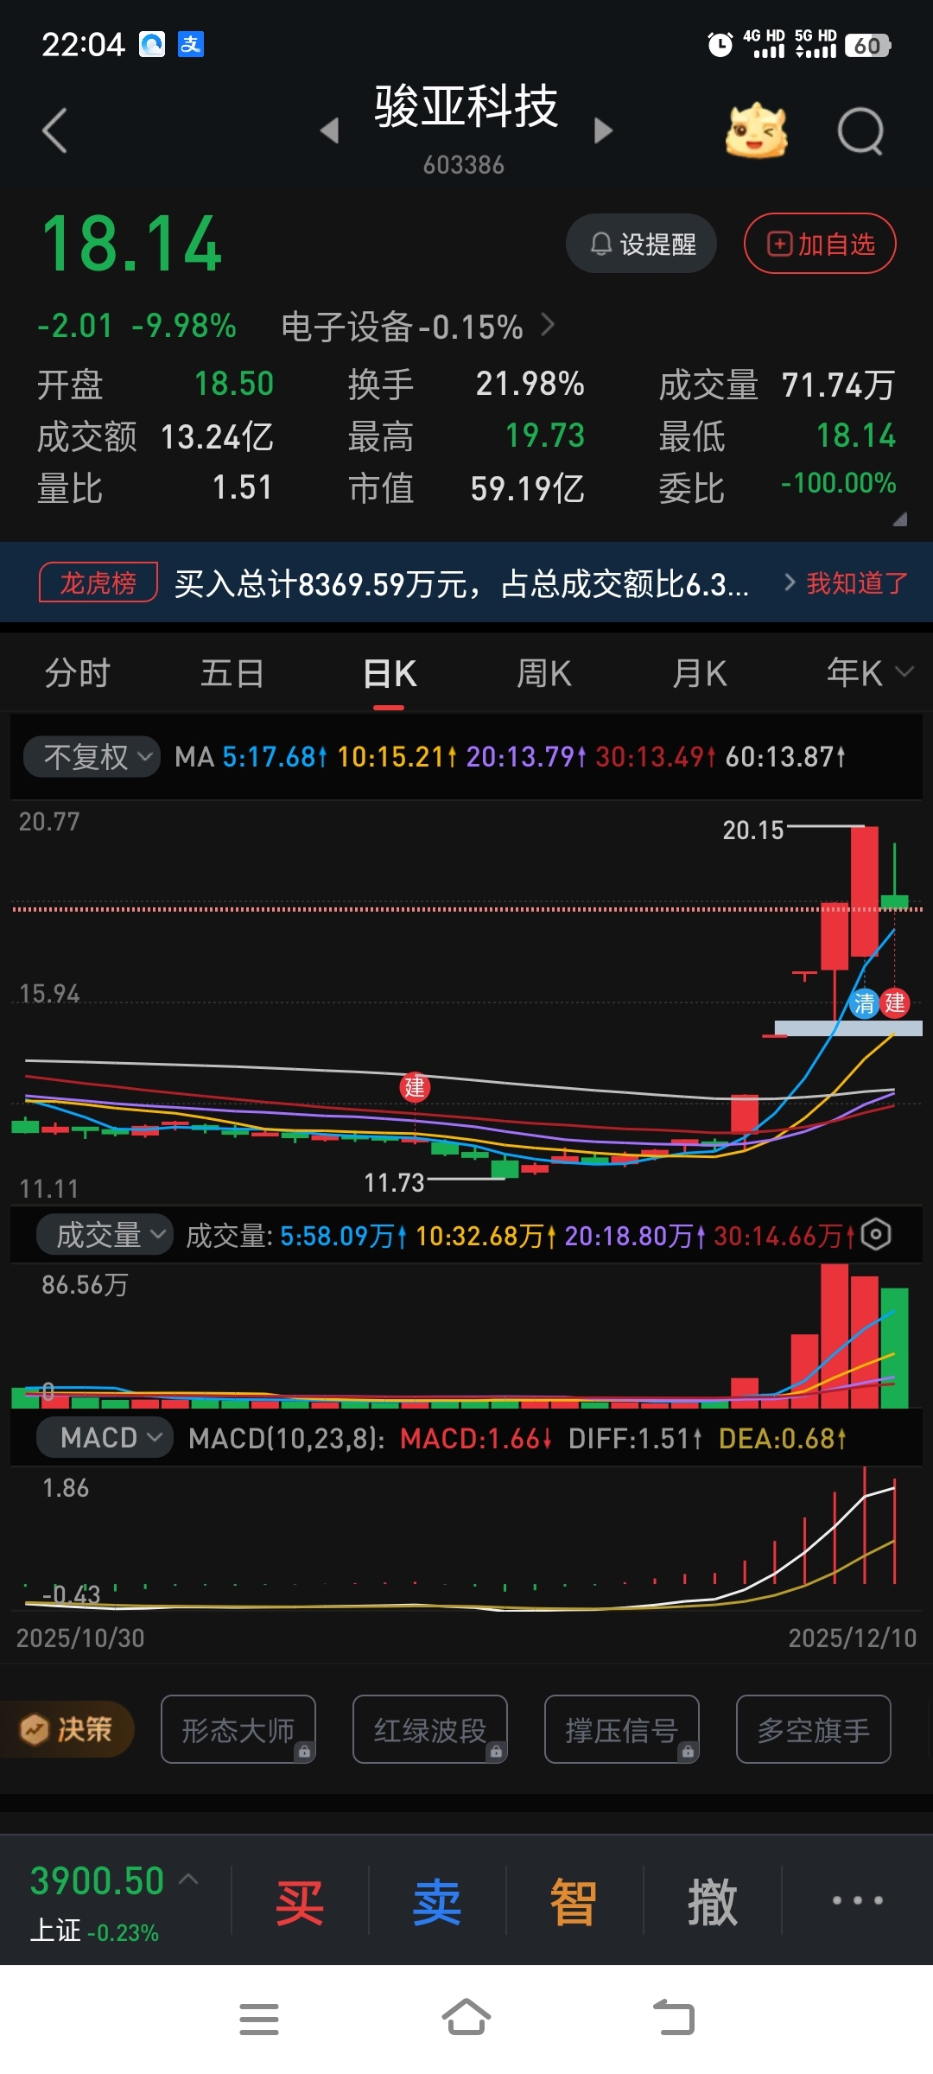Viewport: 933px width, 2074px height.
Task: Switch to 五日 chart tab
Action: click(x=232, y=673)
